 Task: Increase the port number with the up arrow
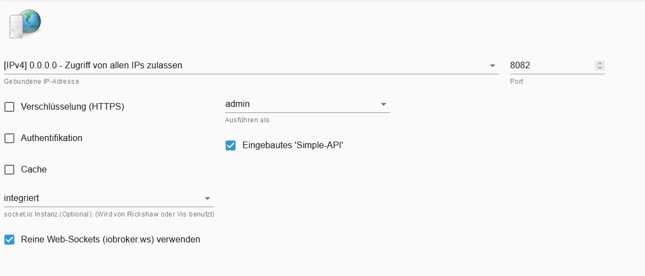click(600, 63)
